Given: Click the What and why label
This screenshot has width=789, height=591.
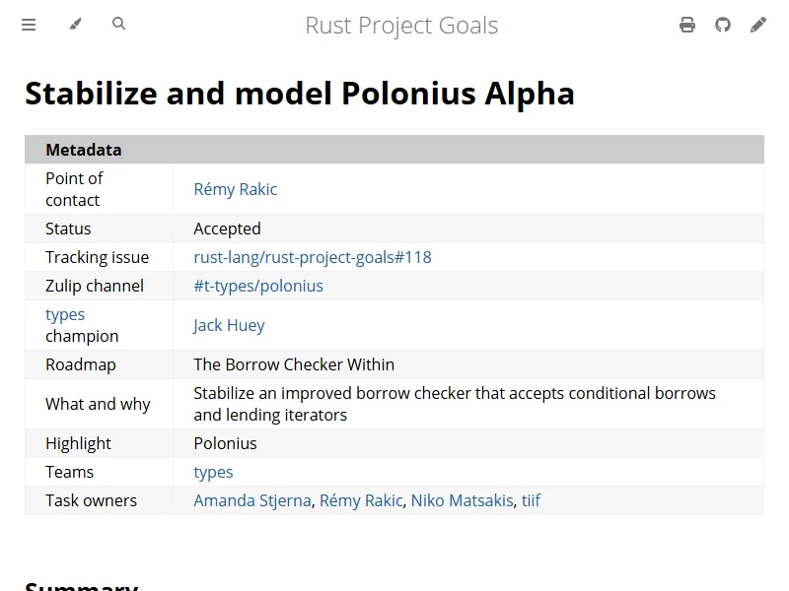Looking at the screenshot, I should pos(98,404).
